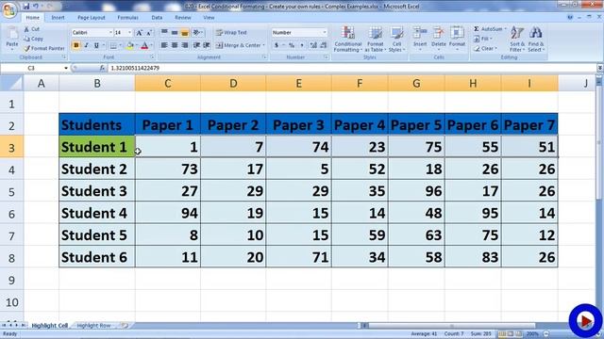Open the Format as Table gallery
Image resolution: width=604 pixels, height=339 pixels.
coord(376,40)
